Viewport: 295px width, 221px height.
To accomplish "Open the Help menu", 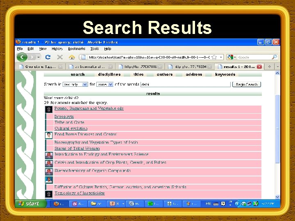I will tap(108, 49).
